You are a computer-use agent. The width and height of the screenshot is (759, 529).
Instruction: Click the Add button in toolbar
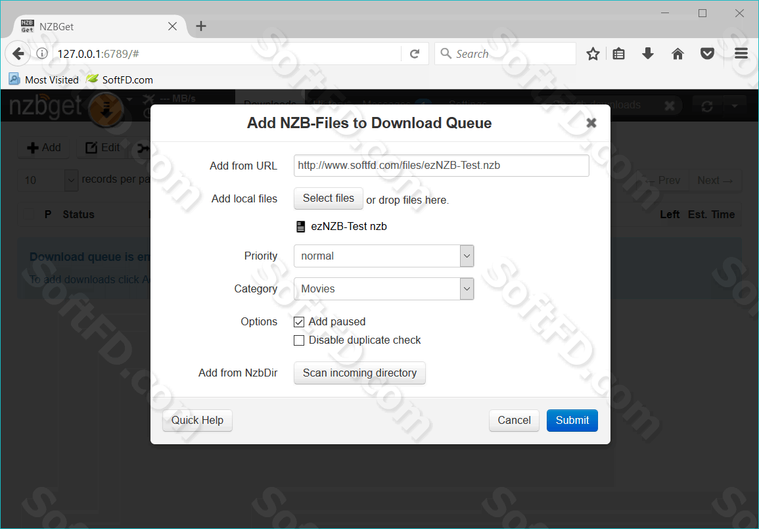(x=43, y=148)
